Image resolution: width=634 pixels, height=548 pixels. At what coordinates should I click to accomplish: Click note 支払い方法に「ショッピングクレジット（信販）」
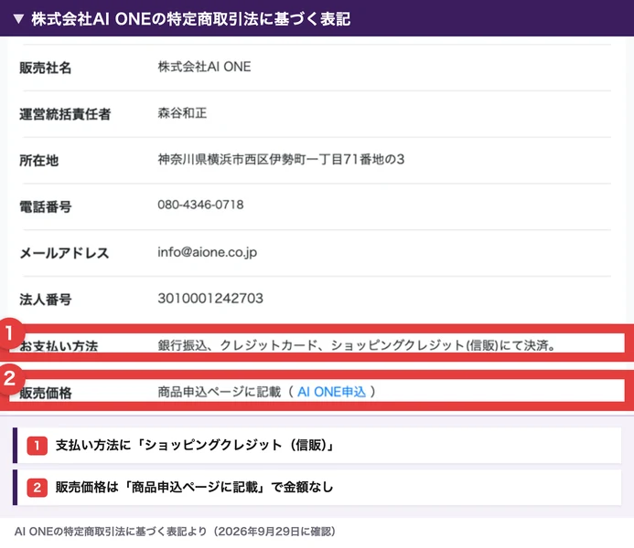click(x=194, y=445)
